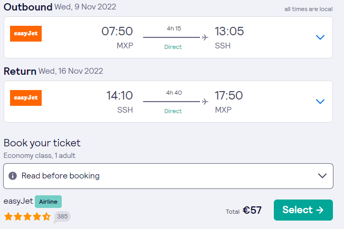Click the return flight airplane icon
344x229 pixels.
[205, 102]
